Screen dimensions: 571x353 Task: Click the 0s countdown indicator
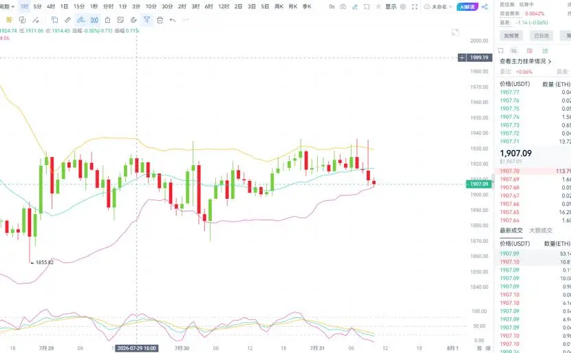332,7
